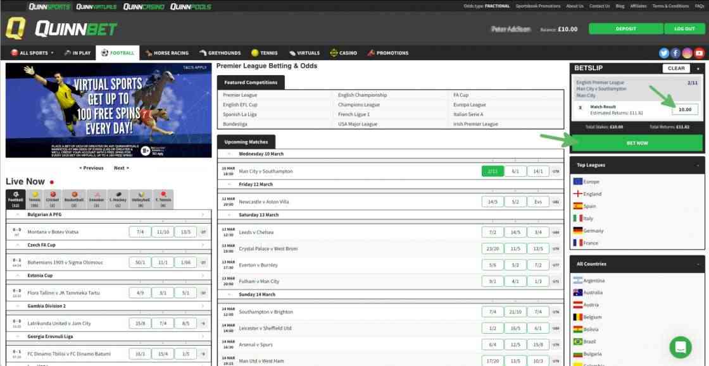Image resolution: width=709 pixels, height=366 pixels.
Task: Click the Instagram social icon
Action: coord(687,53)
